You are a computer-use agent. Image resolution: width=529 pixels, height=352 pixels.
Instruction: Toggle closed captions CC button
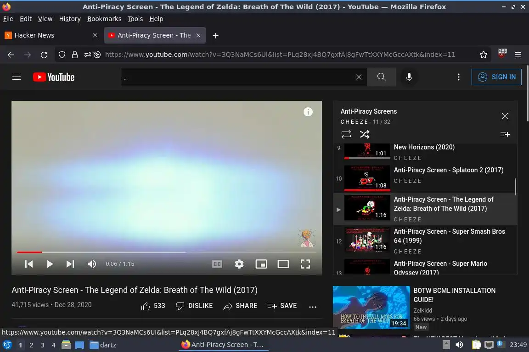click(217, 264)
